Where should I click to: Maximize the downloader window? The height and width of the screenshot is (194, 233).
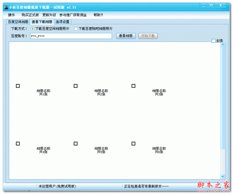click(211, 5)
